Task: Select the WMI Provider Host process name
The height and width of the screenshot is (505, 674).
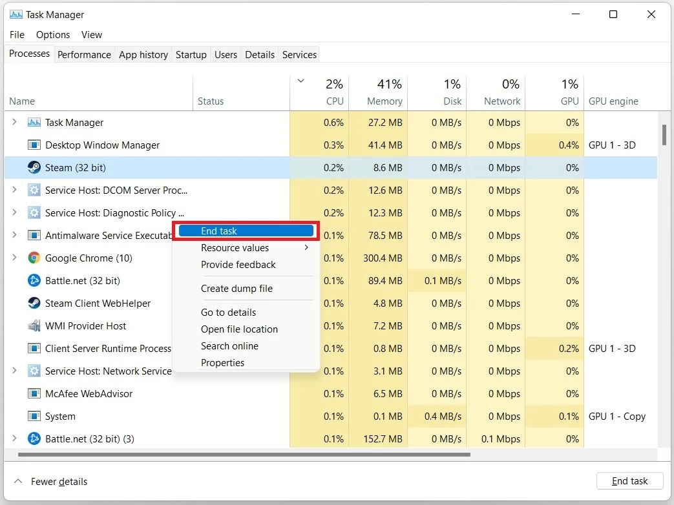Action: (85, 326)
